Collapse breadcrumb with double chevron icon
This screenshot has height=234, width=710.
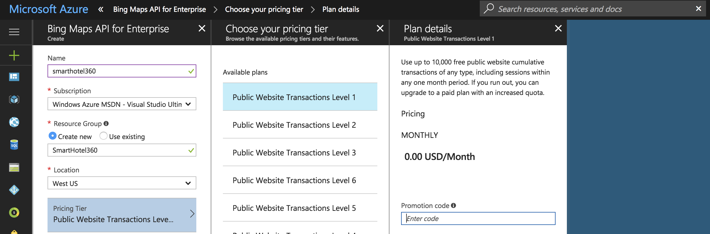point(101,9)
